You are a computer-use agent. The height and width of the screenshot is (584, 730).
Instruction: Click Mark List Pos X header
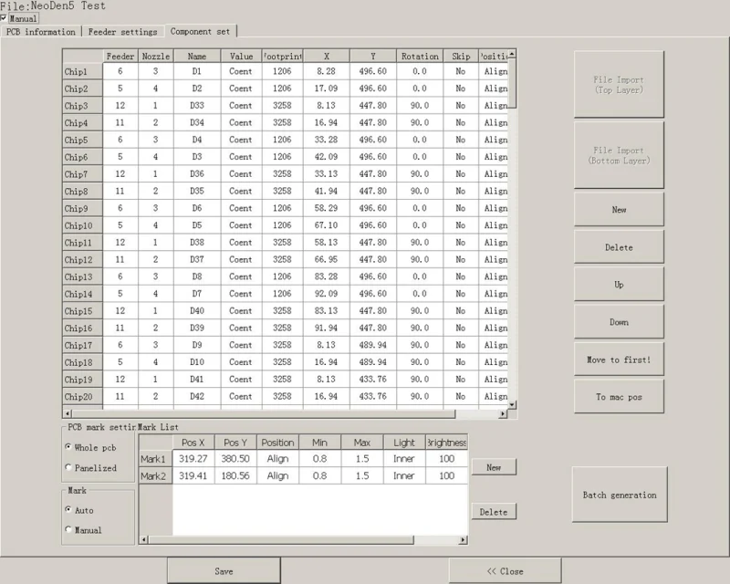193,443
